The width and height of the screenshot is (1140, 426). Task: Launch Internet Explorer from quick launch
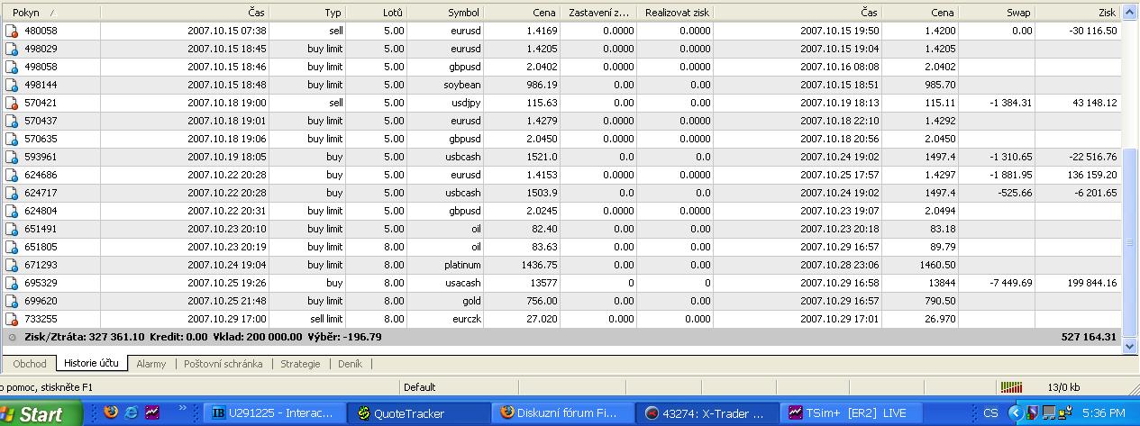click(132, 412)
